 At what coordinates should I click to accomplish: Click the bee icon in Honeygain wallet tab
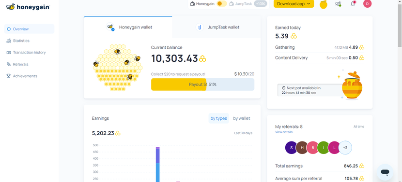click(110, 27)
